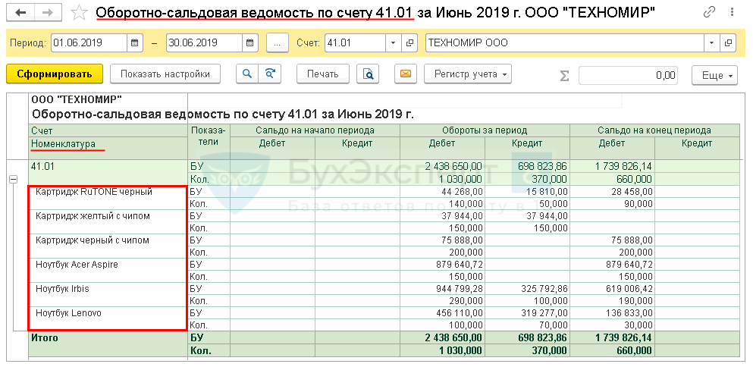Open the Регистр учета dropdown menu
Screen dimensions: 753x367
pyautogui.click(x=468, y=74)
